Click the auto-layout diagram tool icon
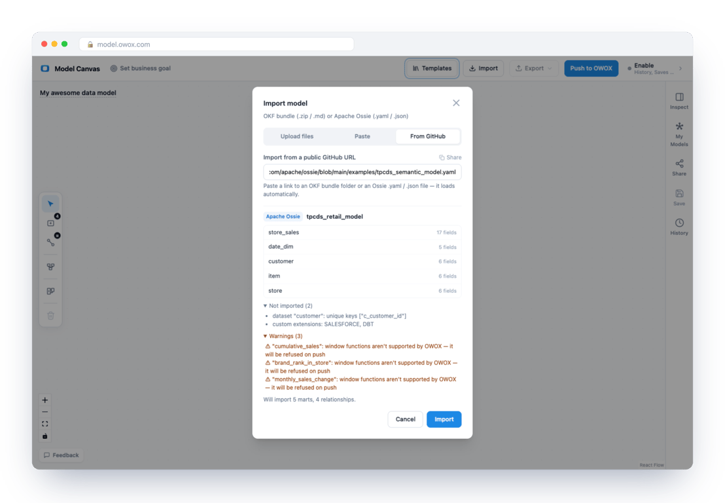The width and height of the screenshot is (725, 503). coord(50,267)
